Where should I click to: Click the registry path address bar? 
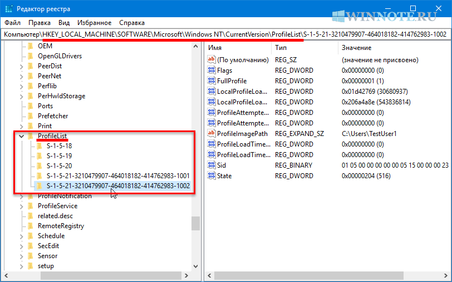(225, 34)
